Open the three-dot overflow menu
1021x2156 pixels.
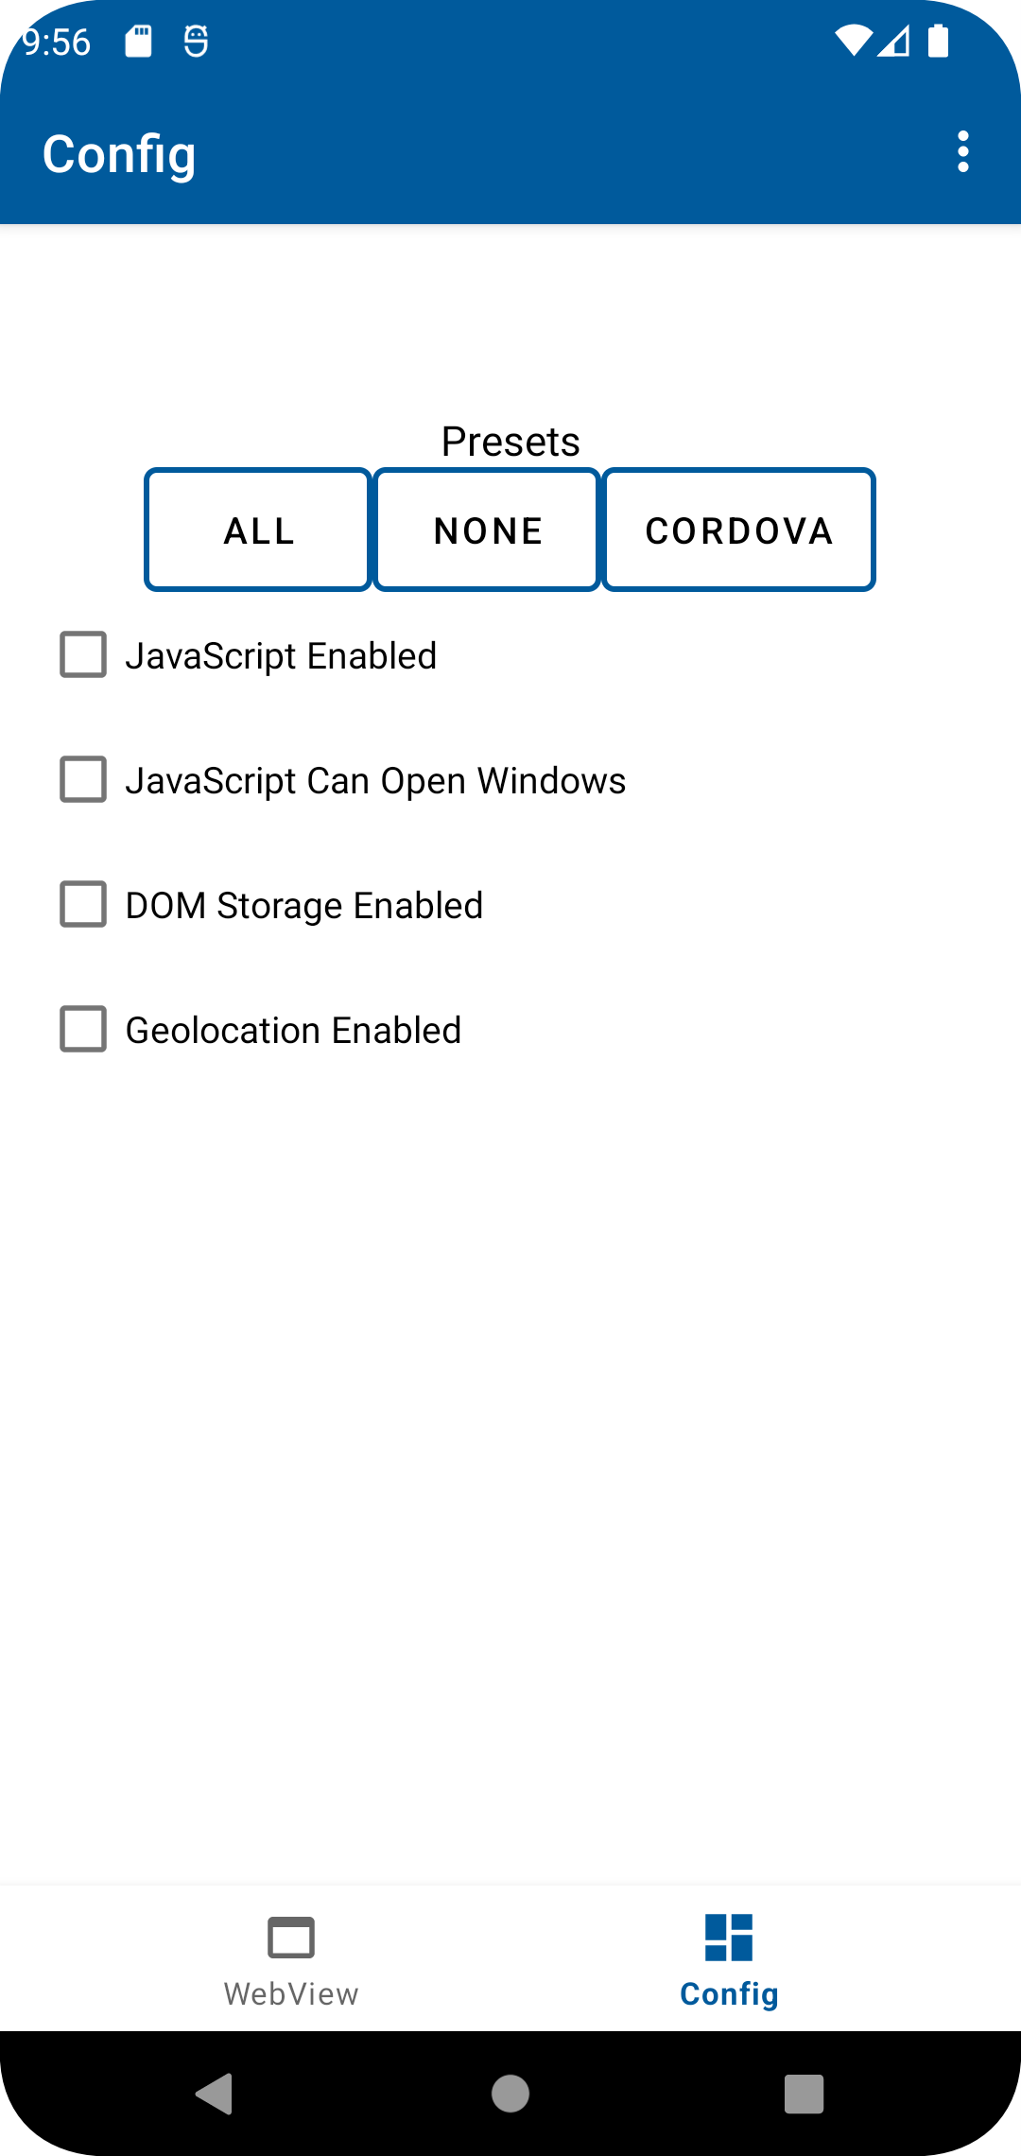coord(962,152)
